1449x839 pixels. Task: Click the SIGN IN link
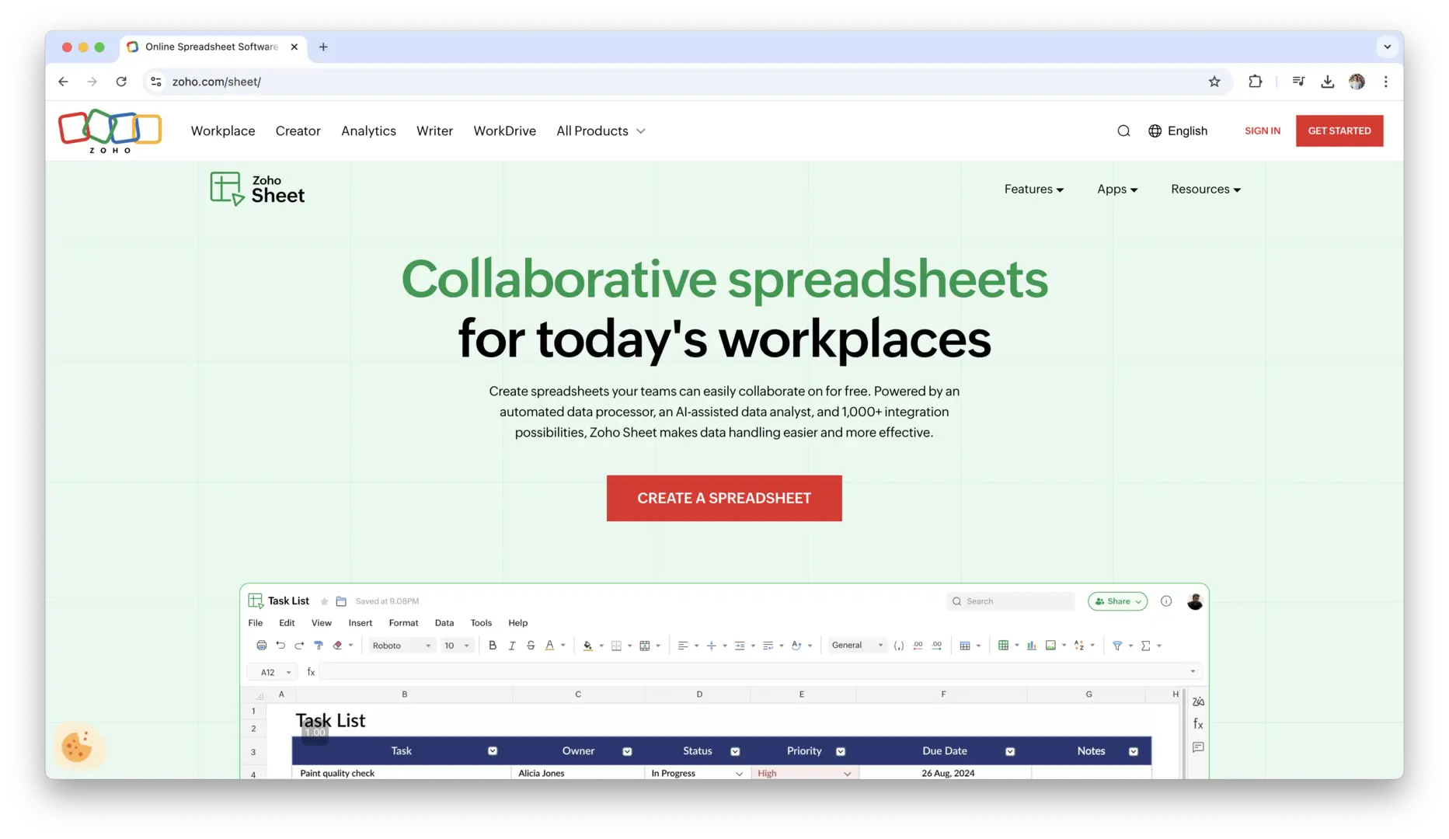[x=1263, y=131]
